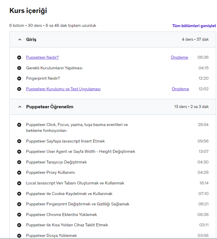Click Puppeteer Fingerprint Değiştirmek ve Gizliliği title
Screen dimensions: 217x239
click(78, 204)
